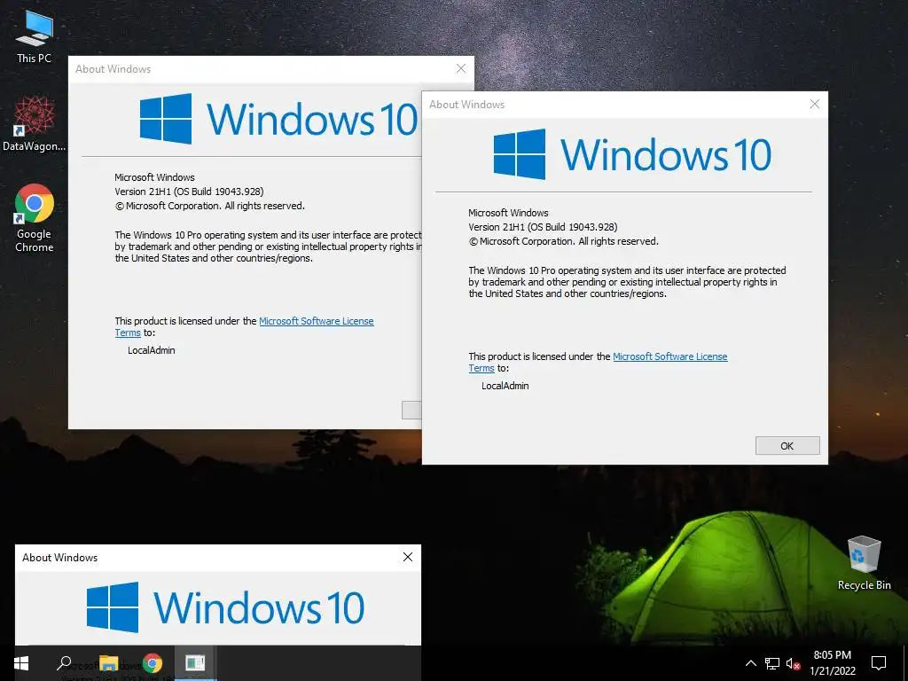Click 'the United States and other countries/regions' in back dialog
Image resolution: width=908 pixels, height=681 pixels.
click(x=214, y=258)
